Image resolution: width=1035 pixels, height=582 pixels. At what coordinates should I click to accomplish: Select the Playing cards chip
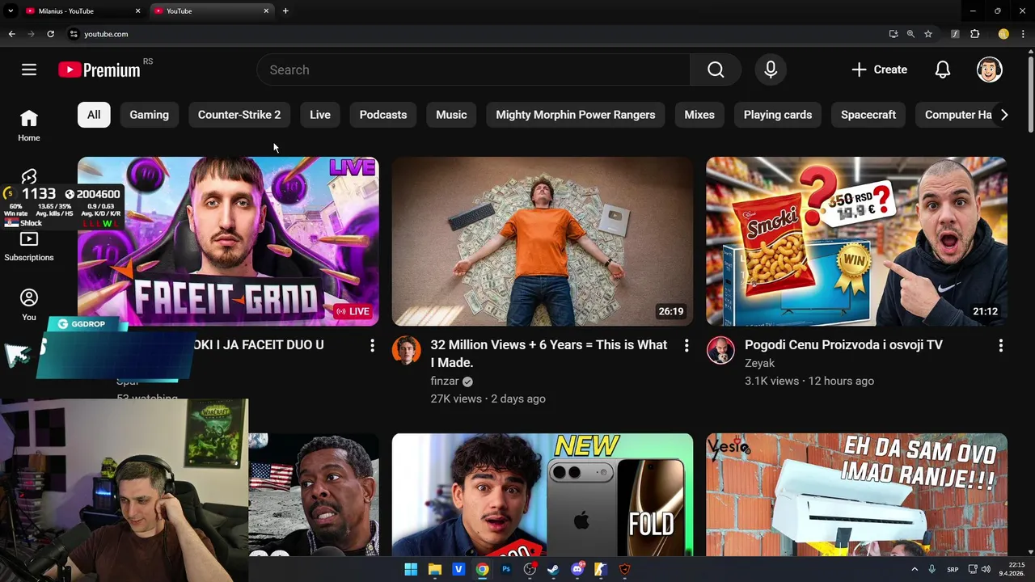[778, 115]
